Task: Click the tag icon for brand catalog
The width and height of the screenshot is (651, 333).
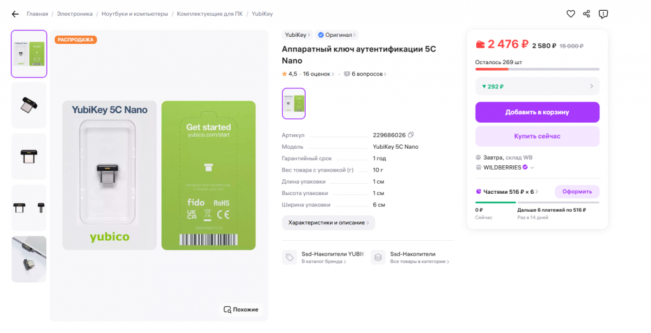Action: [289, 257]
